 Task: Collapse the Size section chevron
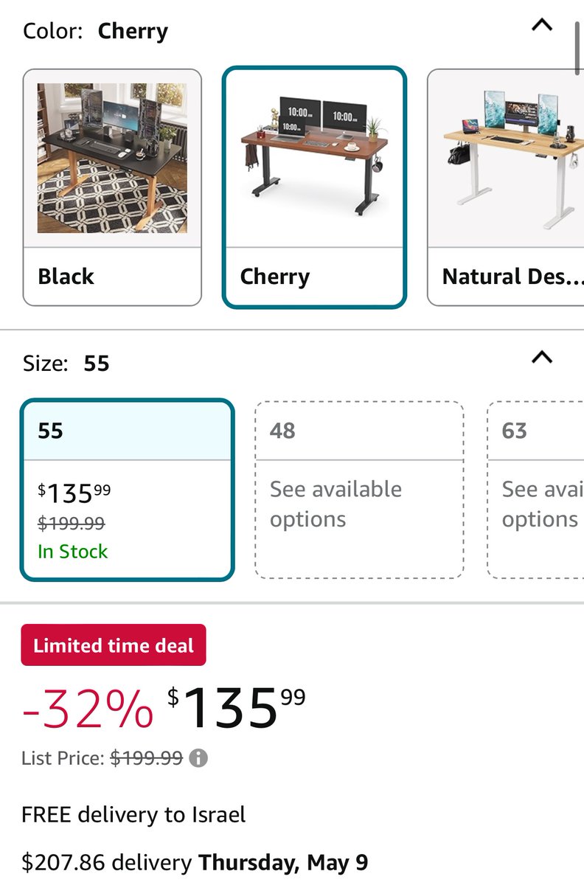(542, 358)
